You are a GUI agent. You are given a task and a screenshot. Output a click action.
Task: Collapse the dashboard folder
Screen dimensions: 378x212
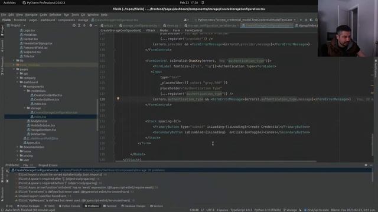tap(17, 82)
